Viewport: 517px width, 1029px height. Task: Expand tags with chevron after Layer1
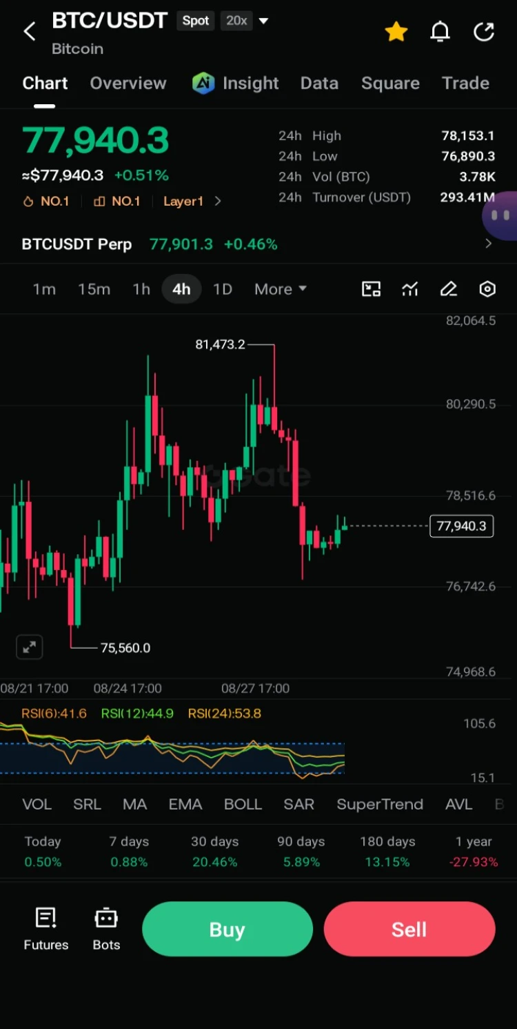[218, 202]
